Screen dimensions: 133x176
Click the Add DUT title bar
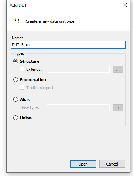coord(65,5)
